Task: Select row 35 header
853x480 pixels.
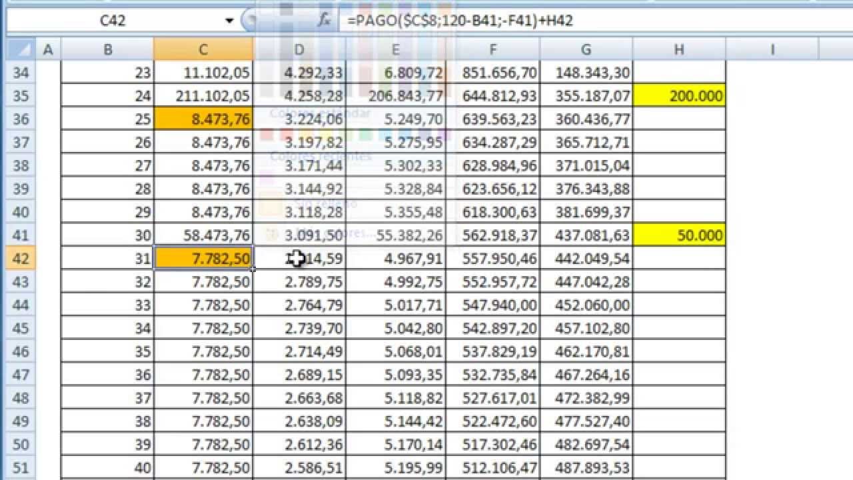Action: [x=21, y=95]
